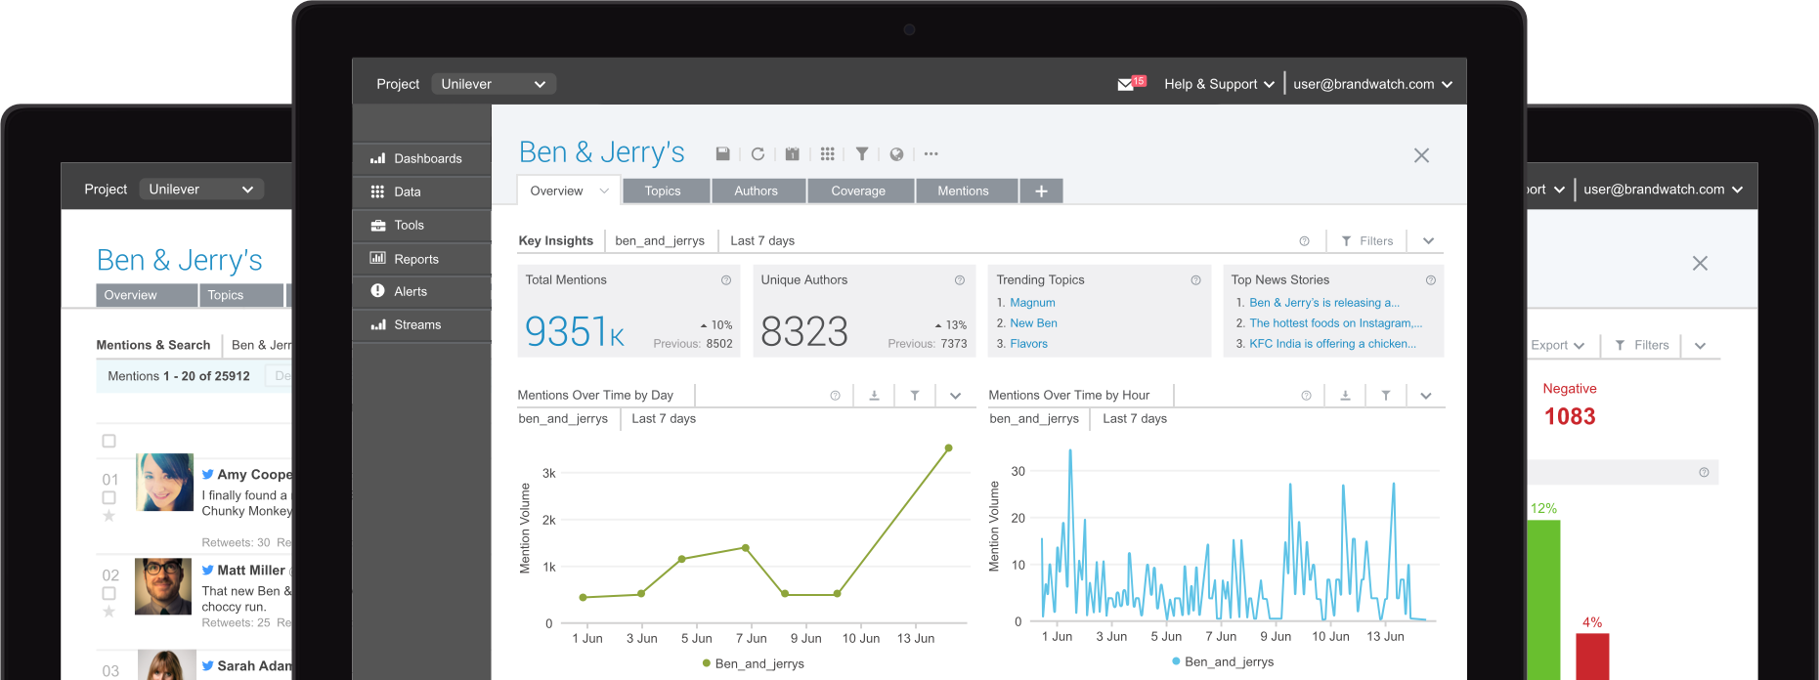Screen dimensions: 1819x680
Task: Click the save dashboard floppy disk icon
Action: [x=722, y=154]
